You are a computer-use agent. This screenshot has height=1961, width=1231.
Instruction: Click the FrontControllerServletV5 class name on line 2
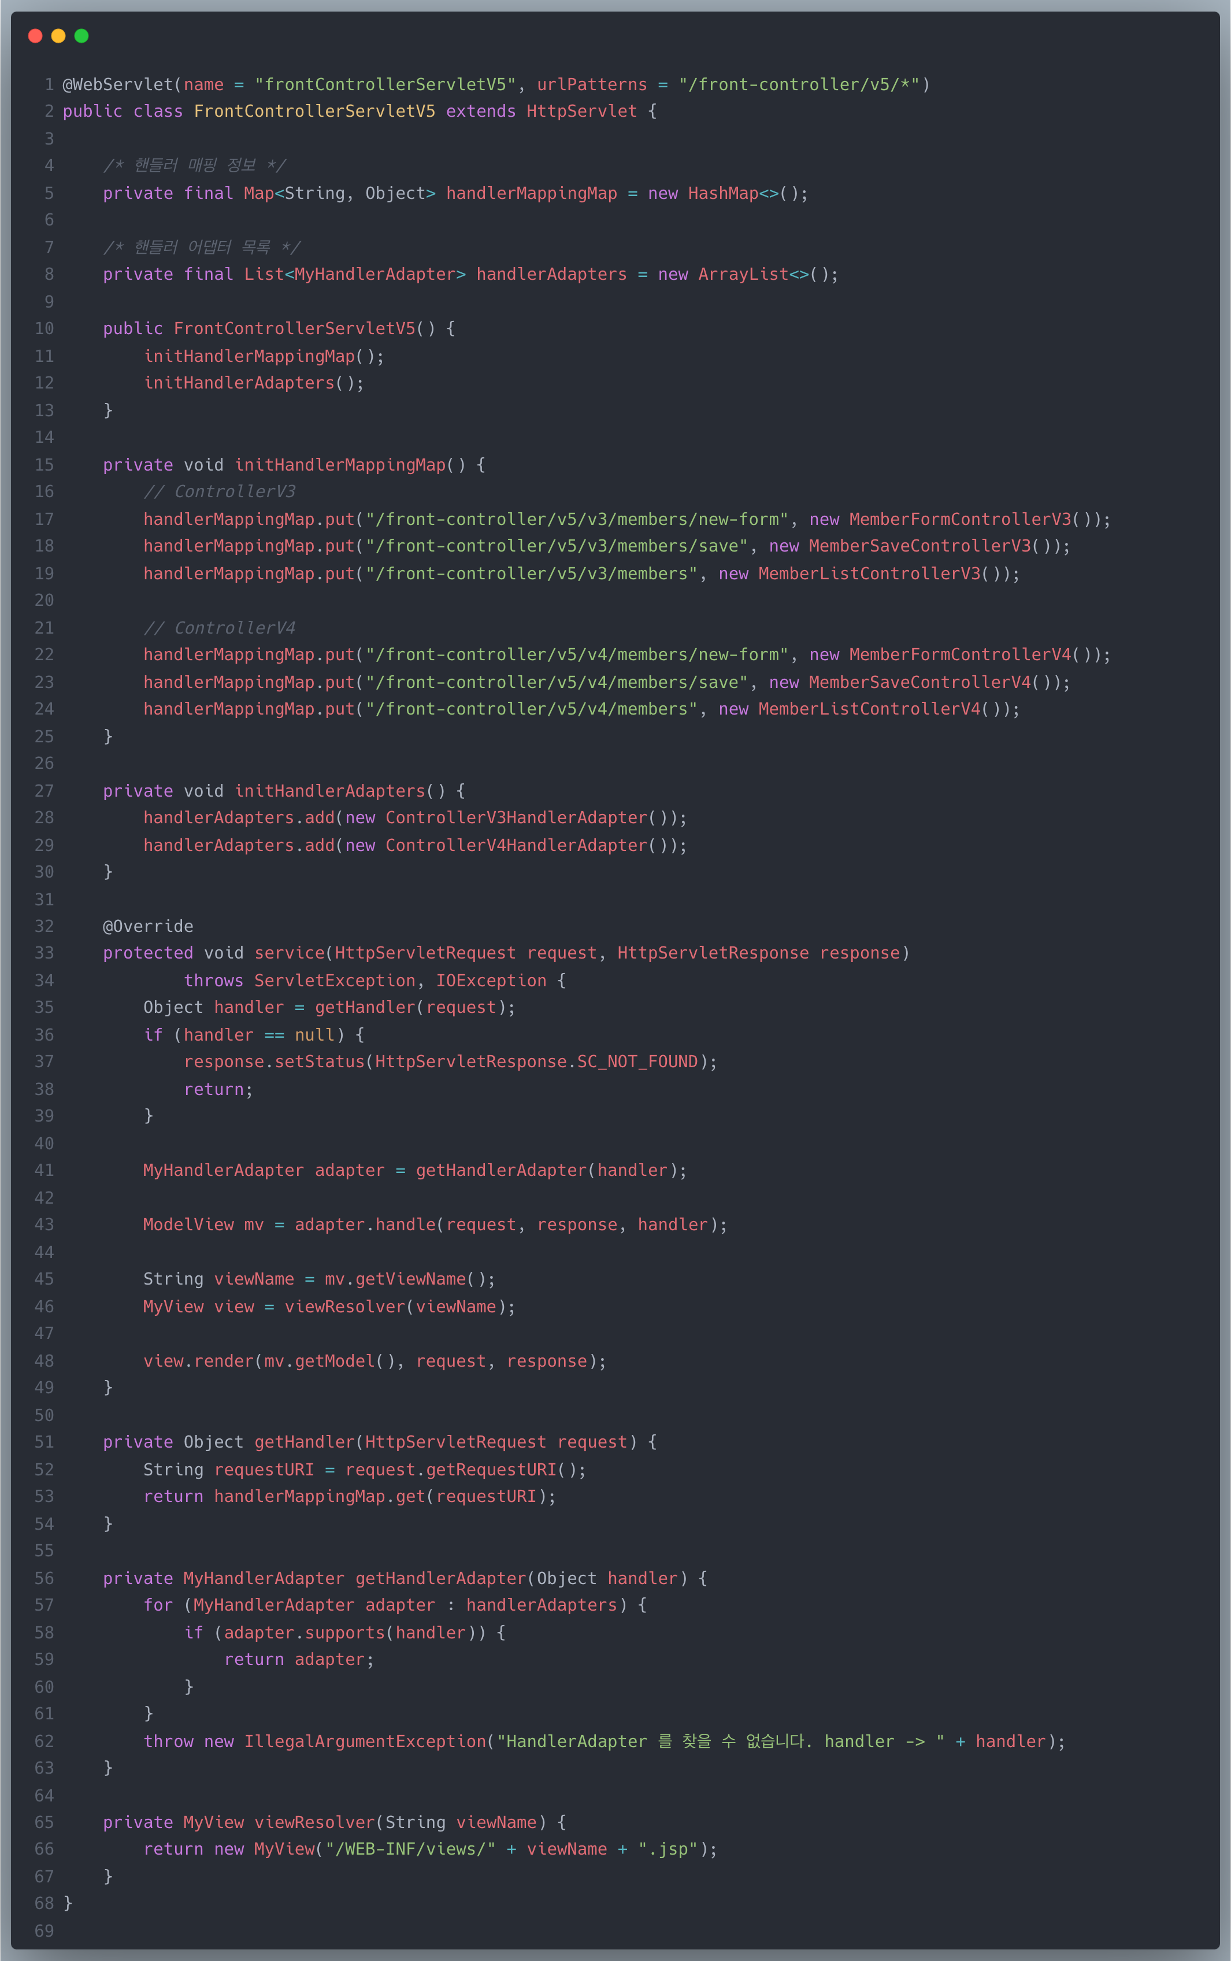pyautogui.click(x=314, y=112)
